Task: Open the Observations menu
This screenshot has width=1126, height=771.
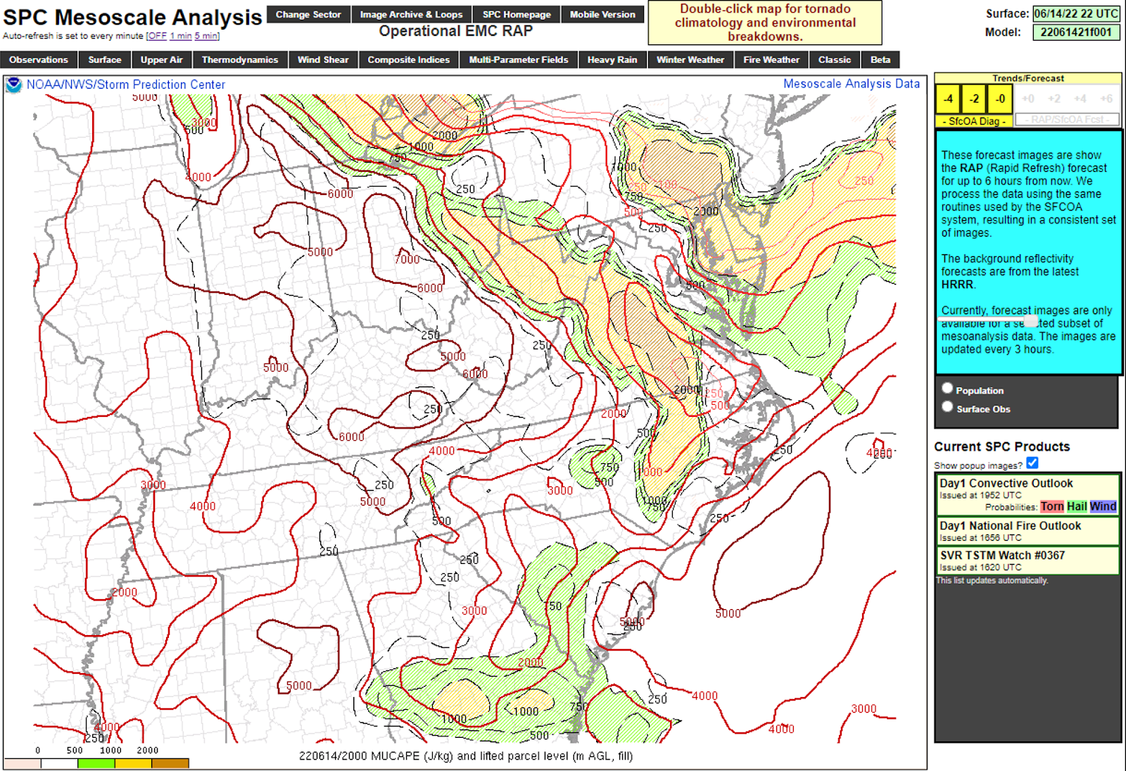Action: pos(39,60)
